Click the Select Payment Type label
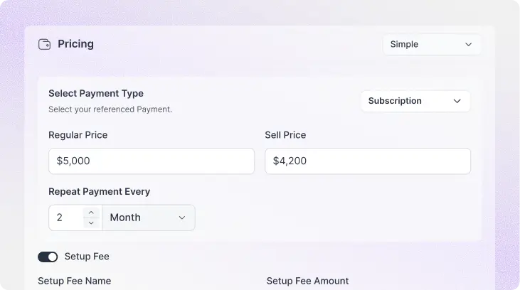 [96, 93]
